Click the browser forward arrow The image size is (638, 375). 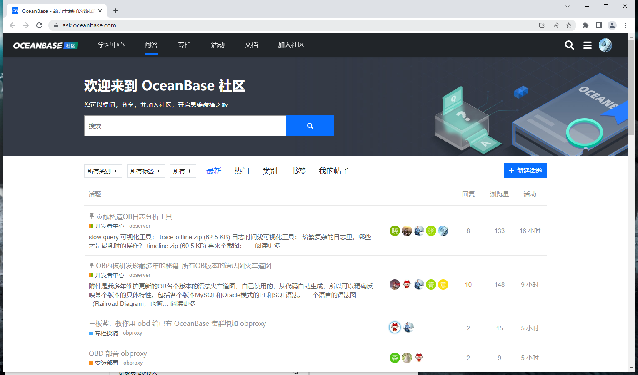click(x=26, y=25)
